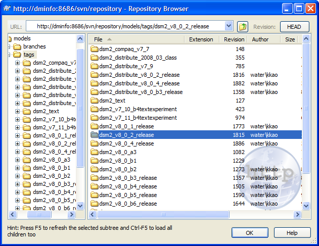Click the HEAD revision button

pos(294,27)
